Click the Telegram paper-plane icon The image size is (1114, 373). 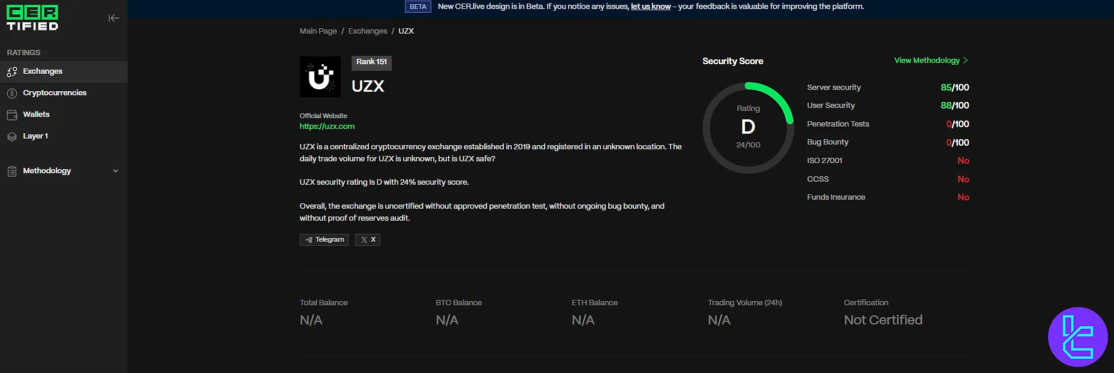pos(308,240)
